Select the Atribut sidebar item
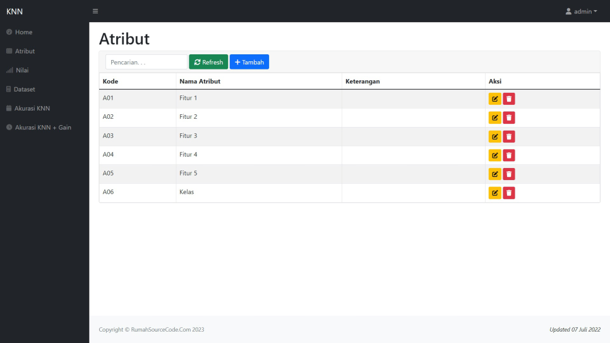 point(25,51)
